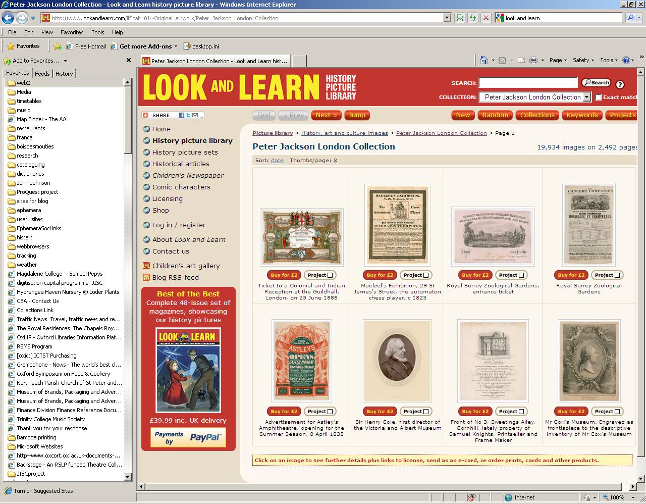646x504 pixels.
Task: Click the Print icon in the browser toolbar
Action: (x=533, y=60)
